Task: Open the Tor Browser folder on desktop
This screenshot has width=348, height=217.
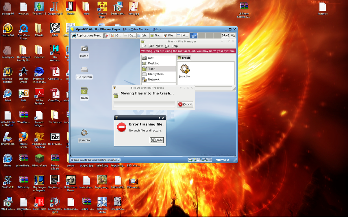Action: pos(55,117)
